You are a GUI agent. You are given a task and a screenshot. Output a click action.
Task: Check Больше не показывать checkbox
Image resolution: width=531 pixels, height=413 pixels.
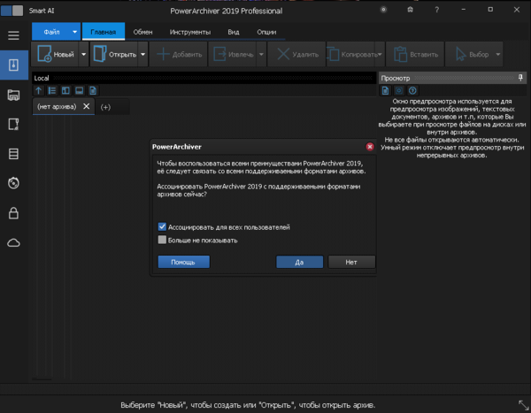162,240
